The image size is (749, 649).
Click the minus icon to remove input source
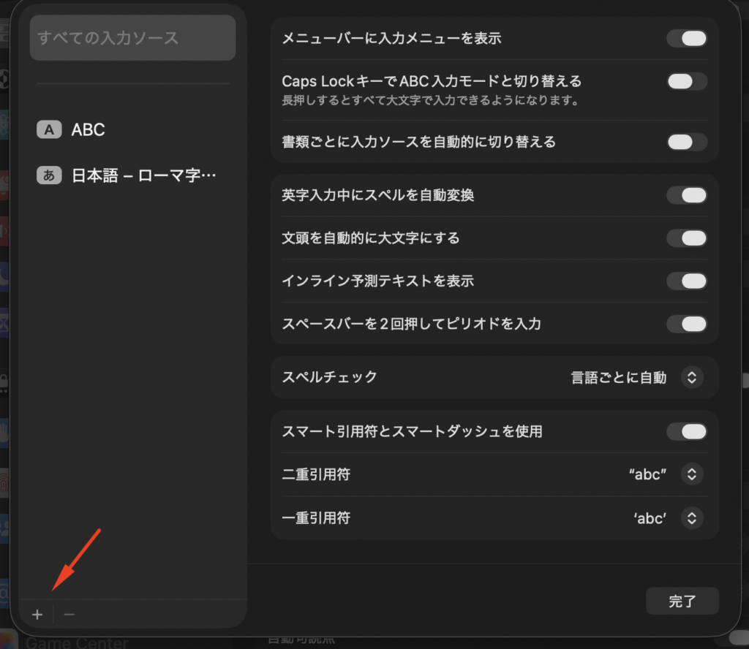[69, 615]
